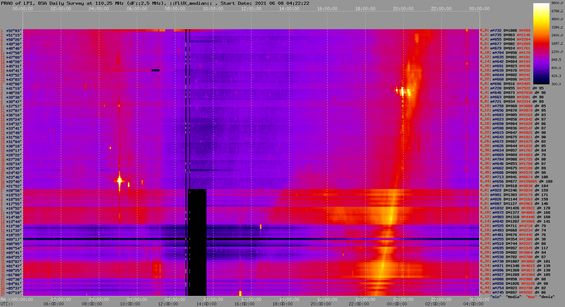Screen dimensions: 565x307
Task: Click the row with M=87830
Action: click(x=513, y=93)
